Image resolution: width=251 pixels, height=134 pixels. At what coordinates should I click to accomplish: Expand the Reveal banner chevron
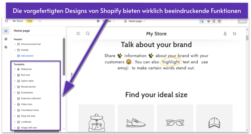[15, 87]
